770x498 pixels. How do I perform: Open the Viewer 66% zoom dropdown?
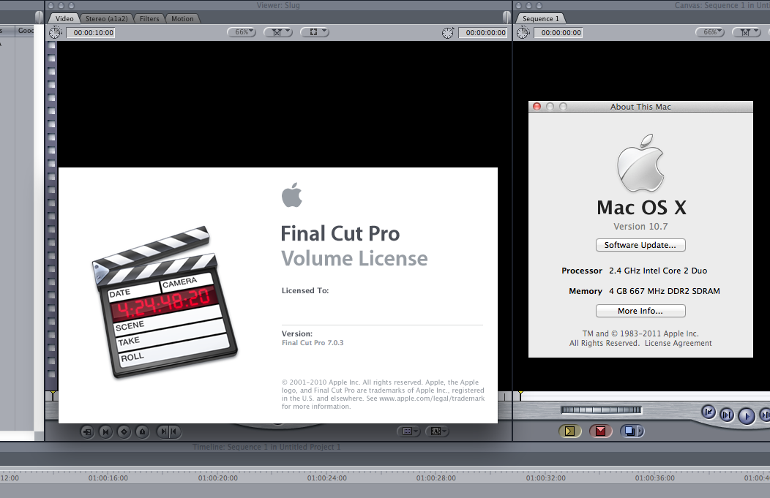242,32
